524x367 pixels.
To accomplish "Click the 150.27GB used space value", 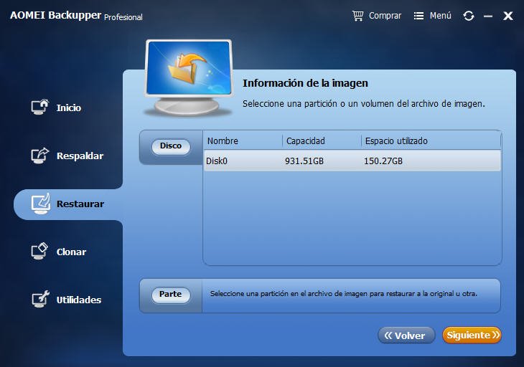I will [x=383, y=161].
